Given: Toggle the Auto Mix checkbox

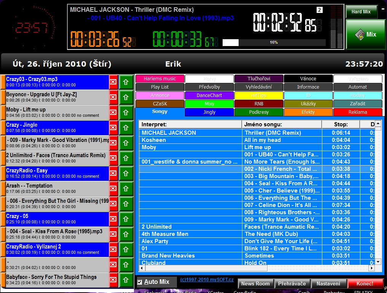Looking at the screenshot, I should click(x=140, y=282).
